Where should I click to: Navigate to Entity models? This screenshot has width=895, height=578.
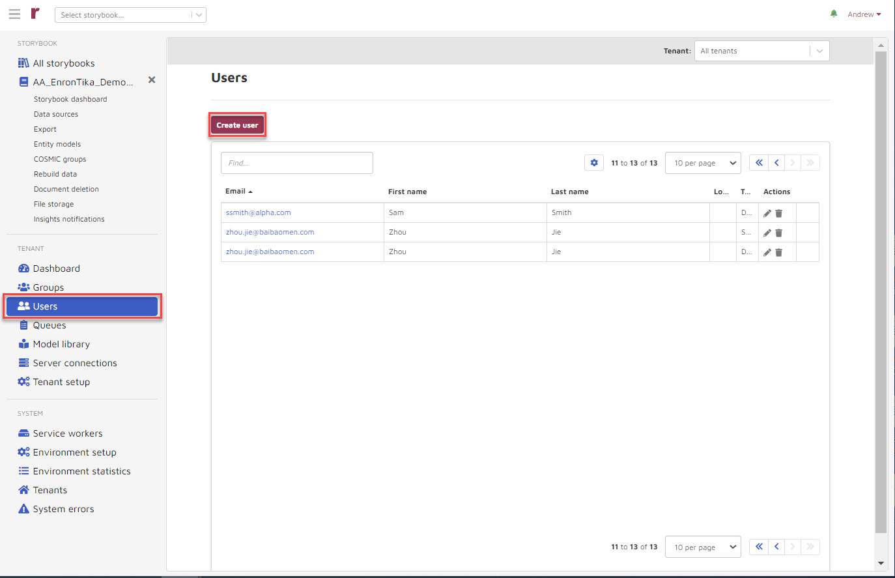(57, 144)
